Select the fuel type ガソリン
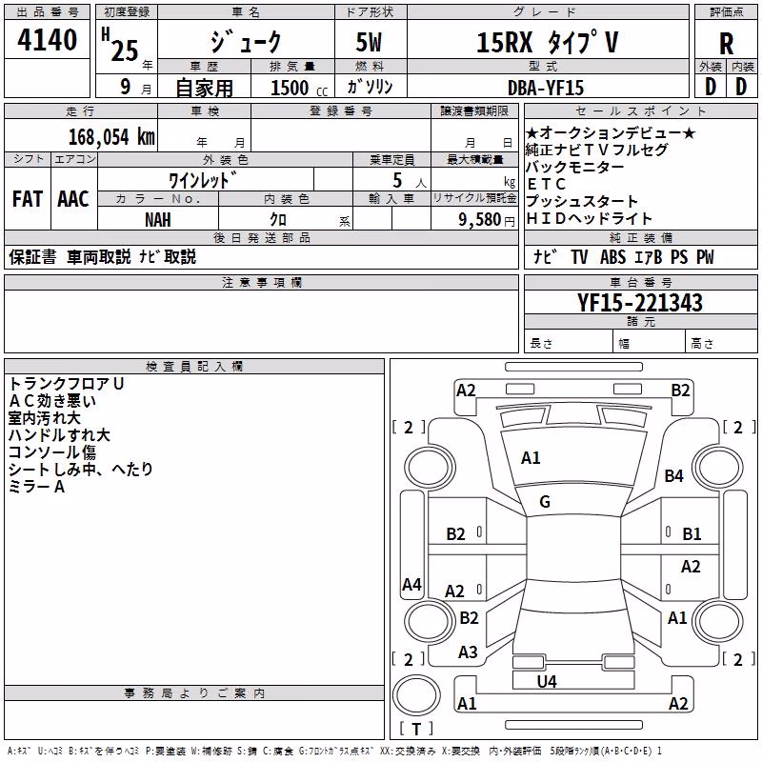Image resolution: width=762 pixels, height=762 pixels. click(x=370, y=87)
